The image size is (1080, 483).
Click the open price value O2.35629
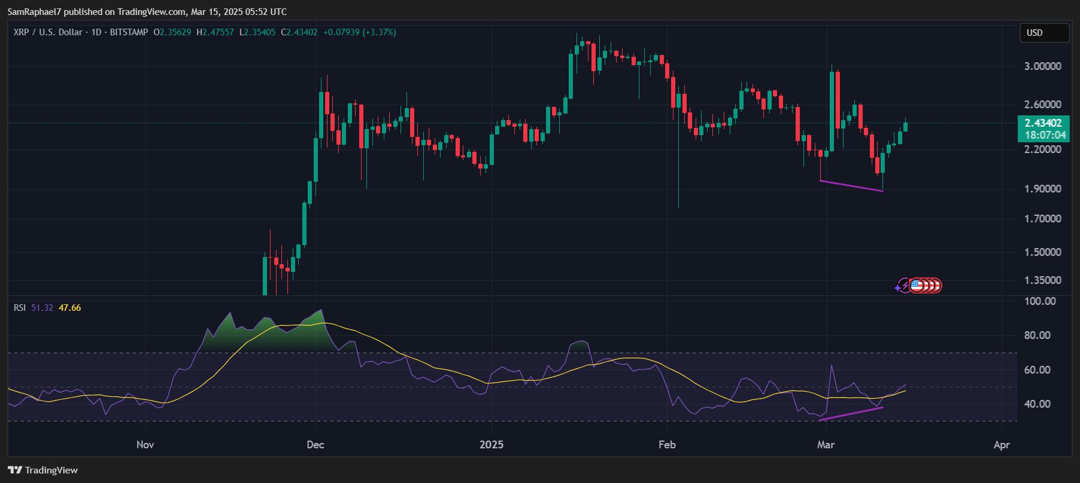[172, 32]
